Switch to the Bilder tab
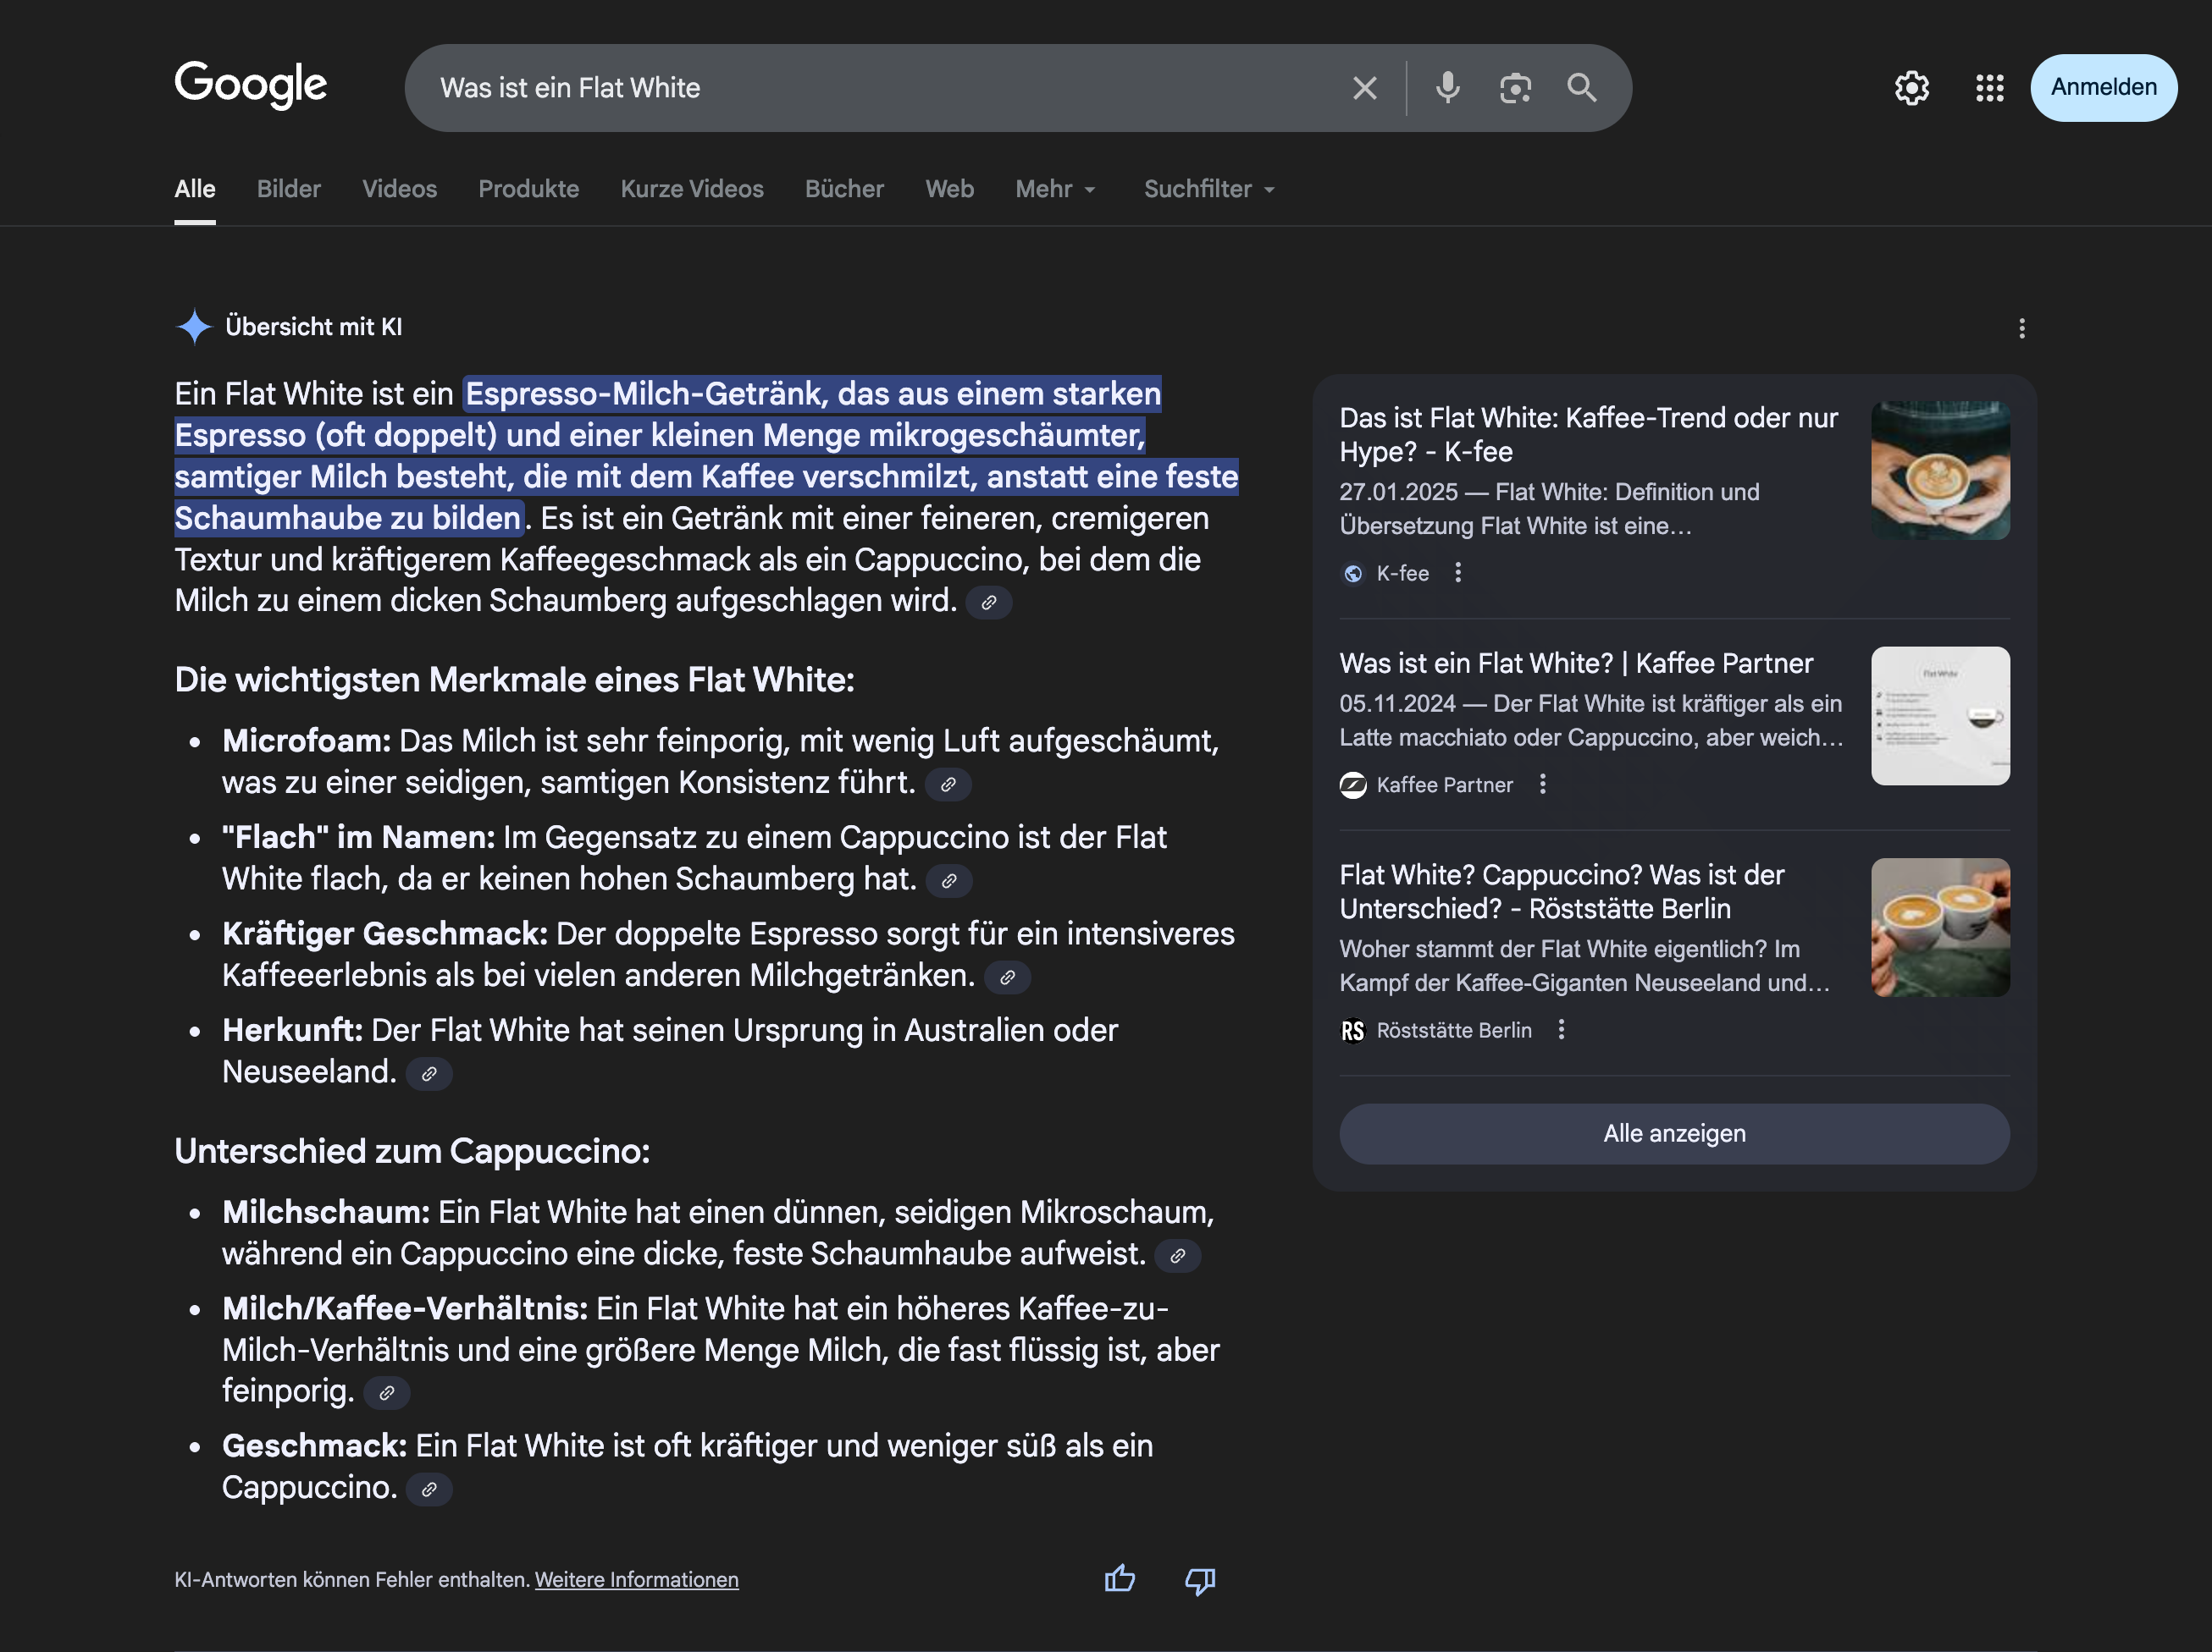Screen dimensions: 2212x1652 pos(288,189)
